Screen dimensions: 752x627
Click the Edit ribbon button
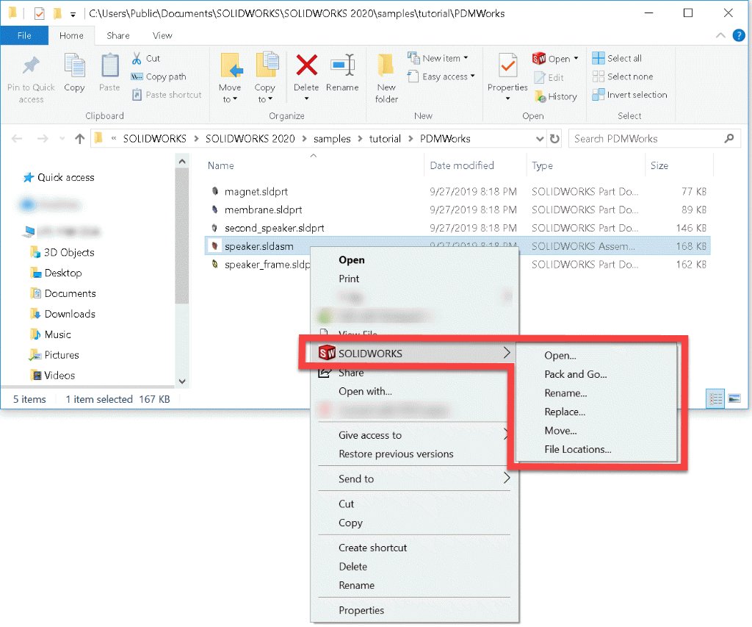(549, 77)
